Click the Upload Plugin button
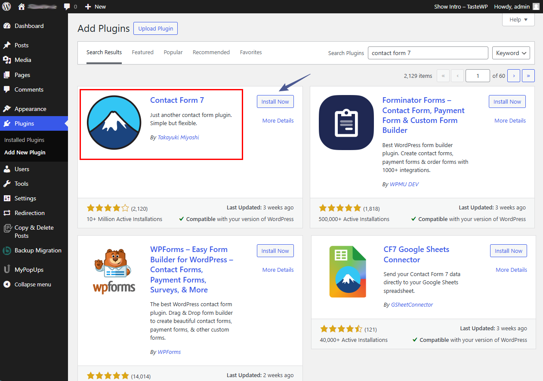The image size is (543, 381). pos(155,29)
